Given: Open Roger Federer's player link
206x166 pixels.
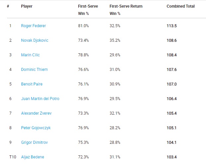Looking at the screenshot, I should pos(34,26).
